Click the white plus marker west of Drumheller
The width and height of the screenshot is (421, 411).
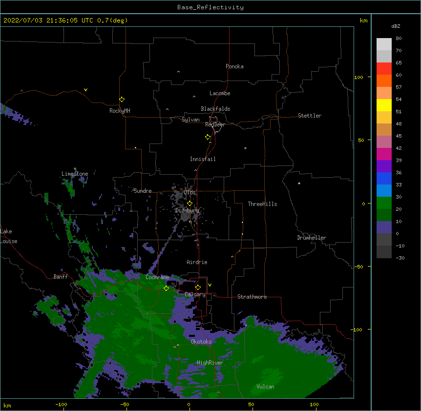coord(299,183)
